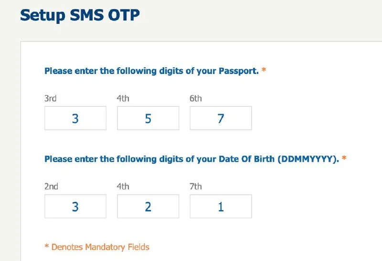This screenshot has width=382, height=261.
Task: Select the Date of Birth 4th digit box
Action: (x=148, y=206)
